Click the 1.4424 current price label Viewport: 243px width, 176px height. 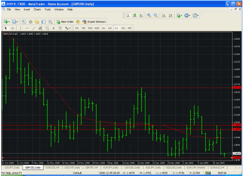[x=237, y=153]
